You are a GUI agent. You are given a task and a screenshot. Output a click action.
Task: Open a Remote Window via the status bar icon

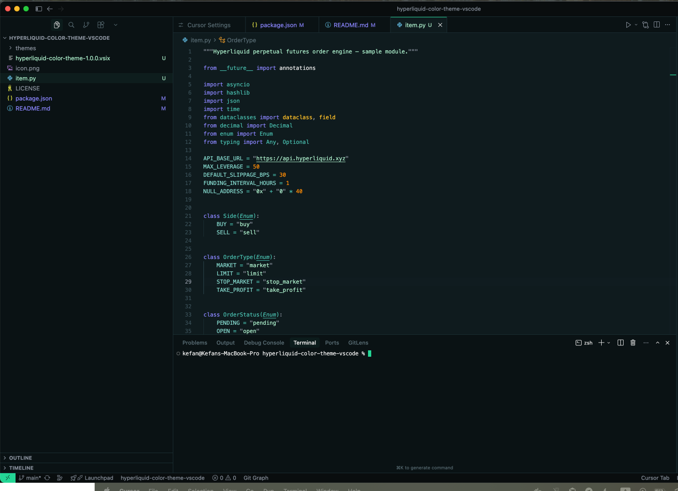click(x=7, y=478)
